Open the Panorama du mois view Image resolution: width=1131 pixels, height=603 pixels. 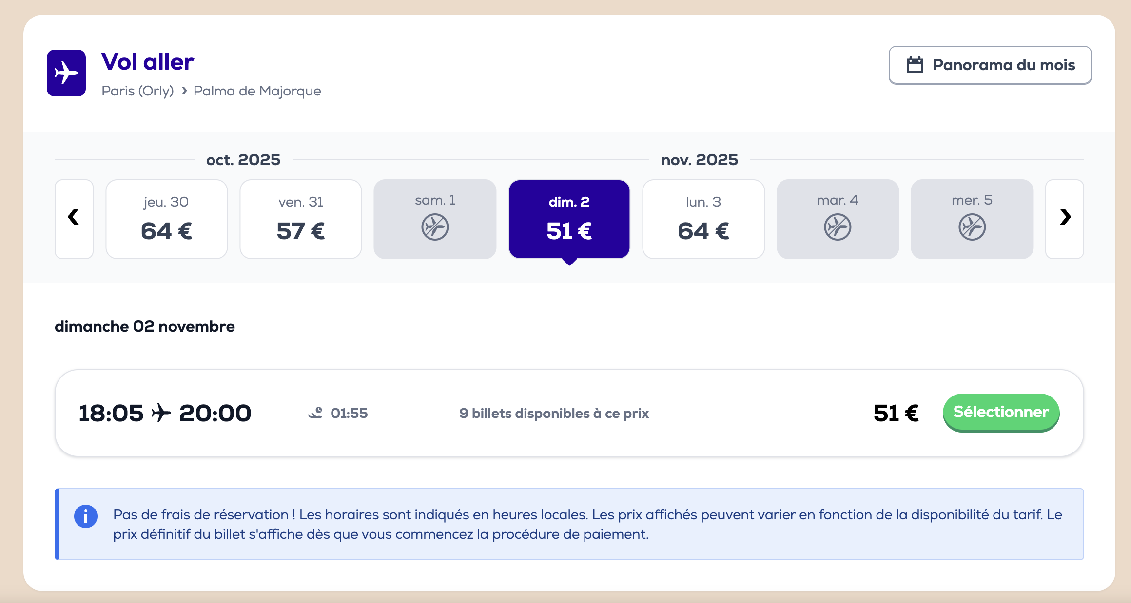tap(990, 65)
